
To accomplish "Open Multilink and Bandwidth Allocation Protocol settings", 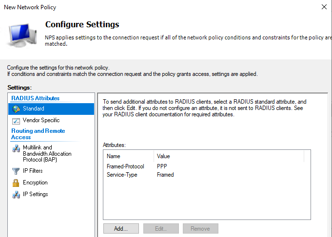I will pyautogui.click(x=47, y=153).
